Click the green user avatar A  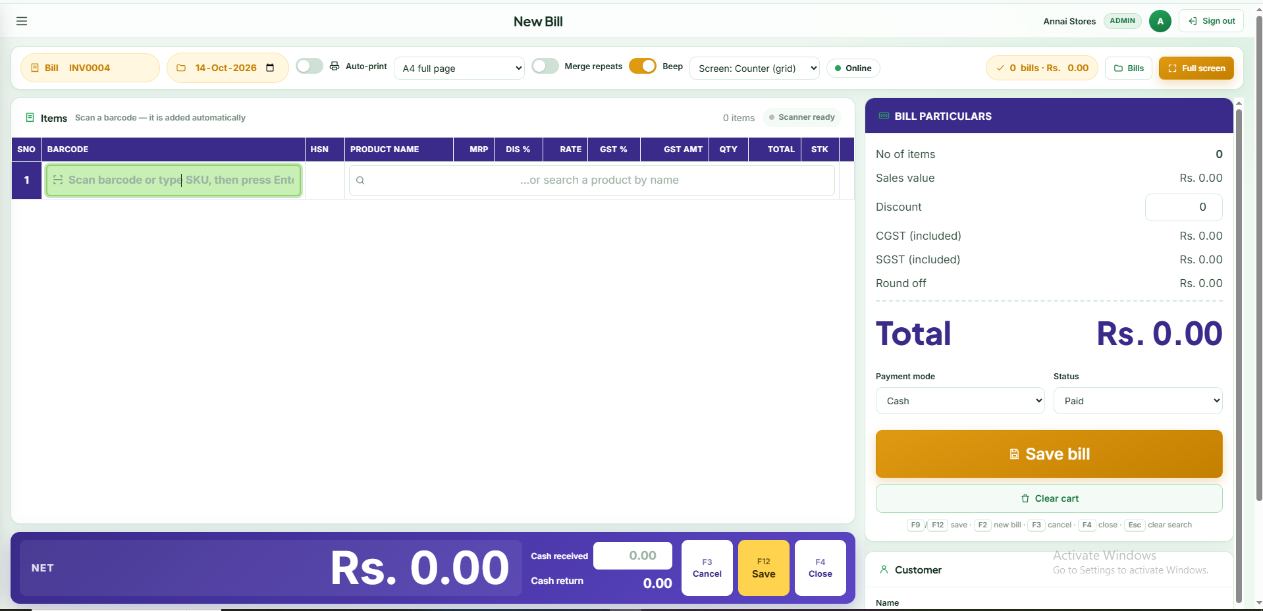[x=1160, y=21]
